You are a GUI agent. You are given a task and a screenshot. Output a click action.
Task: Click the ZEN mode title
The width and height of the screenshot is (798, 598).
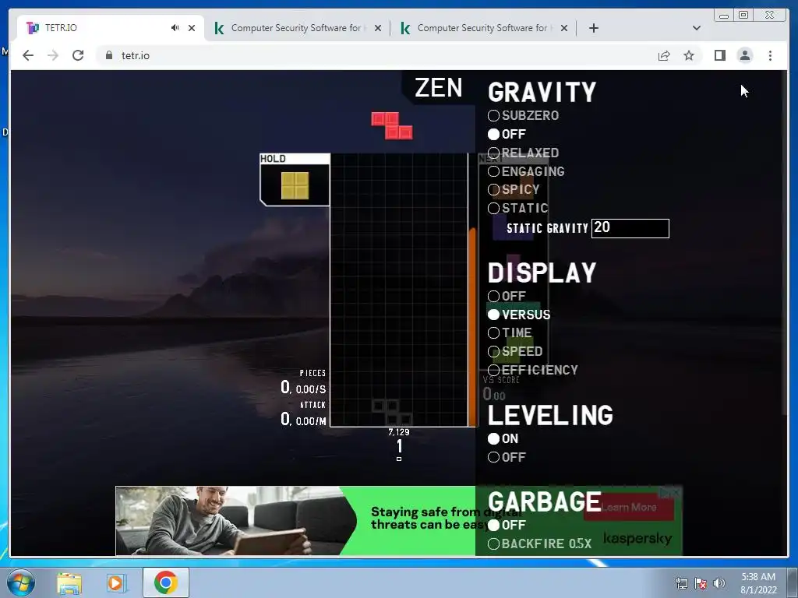tap(438, 87)
